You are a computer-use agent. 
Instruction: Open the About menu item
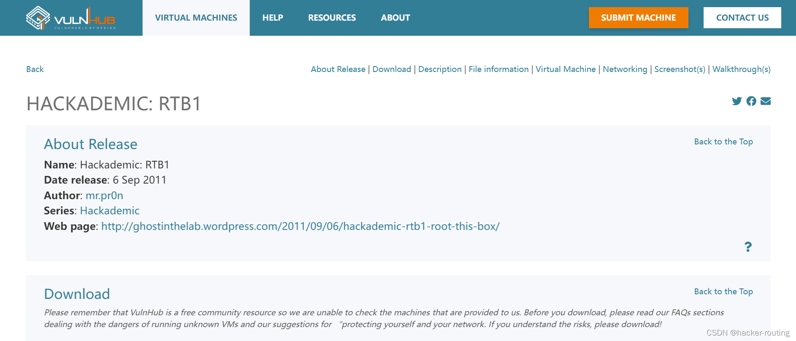(x=395, y=18)
